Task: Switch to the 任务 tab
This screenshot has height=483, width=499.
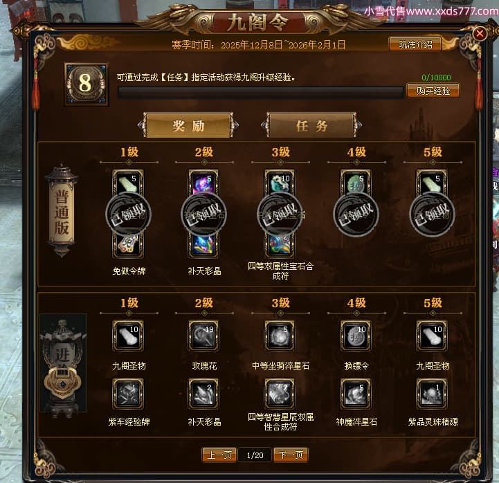Action: [311, 125]
